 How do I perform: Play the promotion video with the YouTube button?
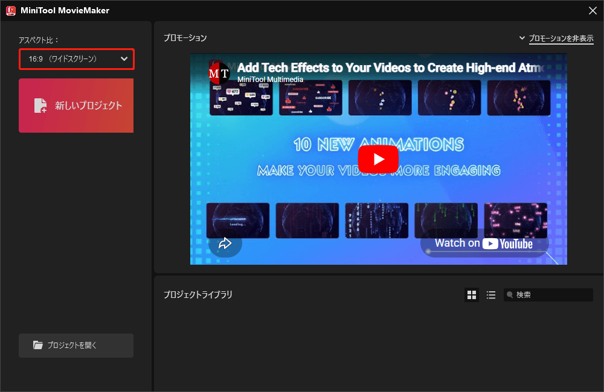[378, 159]
